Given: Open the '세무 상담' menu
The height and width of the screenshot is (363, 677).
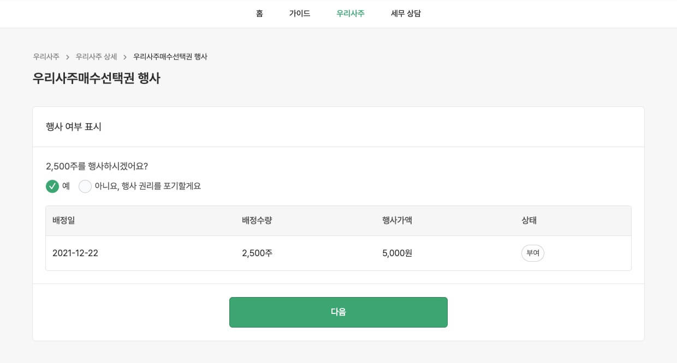Looking at the screenshot, I should click(406, 14).
